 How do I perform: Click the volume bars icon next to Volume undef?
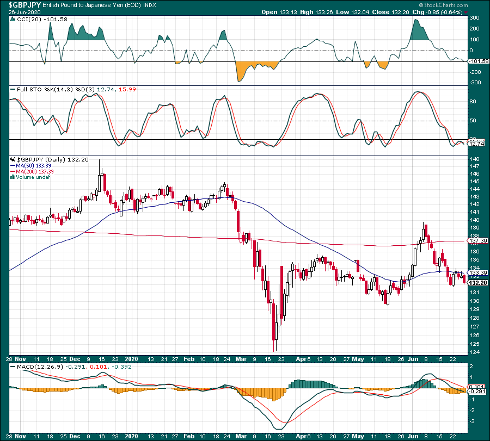13,177
